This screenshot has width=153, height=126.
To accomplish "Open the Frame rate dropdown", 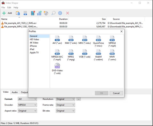I will 65,105.
